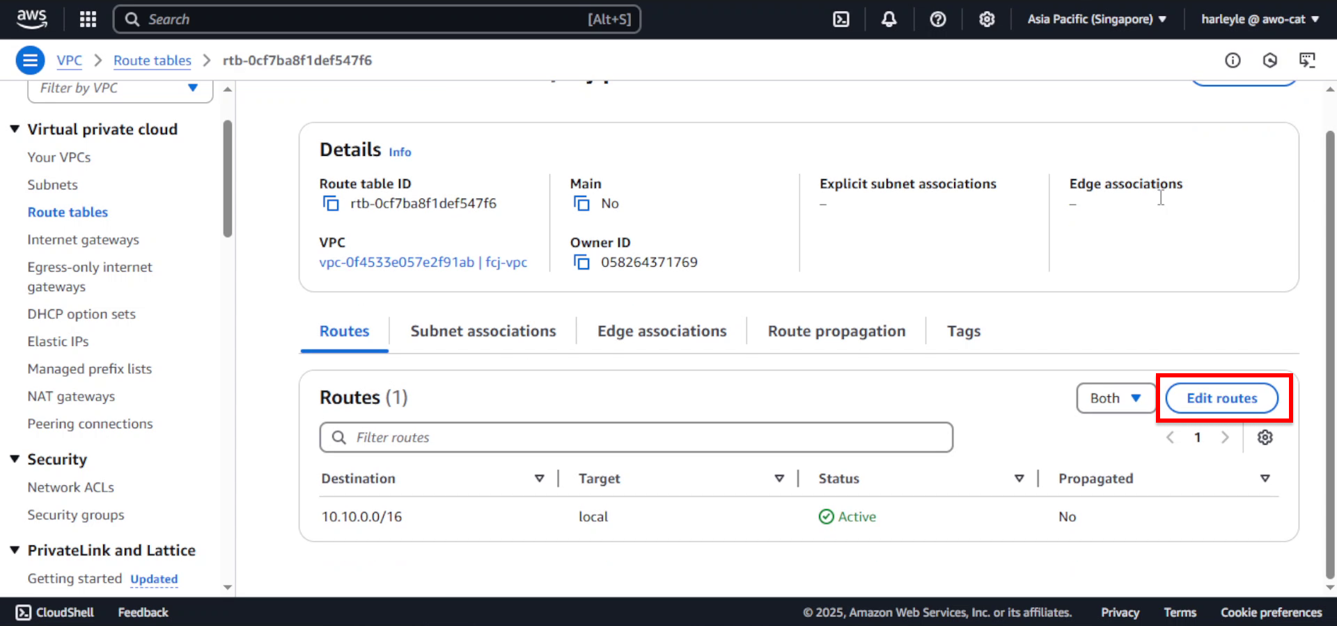
Task: Open the clock-style panel icon in the page header
Action: tap(1270, 61)
